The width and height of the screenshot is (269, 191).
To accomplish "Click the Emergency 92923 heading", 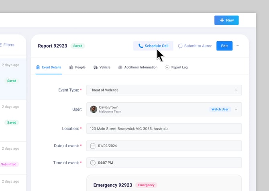I will (x=113, y=185).
